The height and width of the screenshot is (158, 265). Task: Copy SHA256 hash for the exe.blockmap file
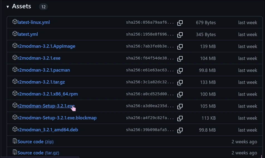click(x=180, y=118)
